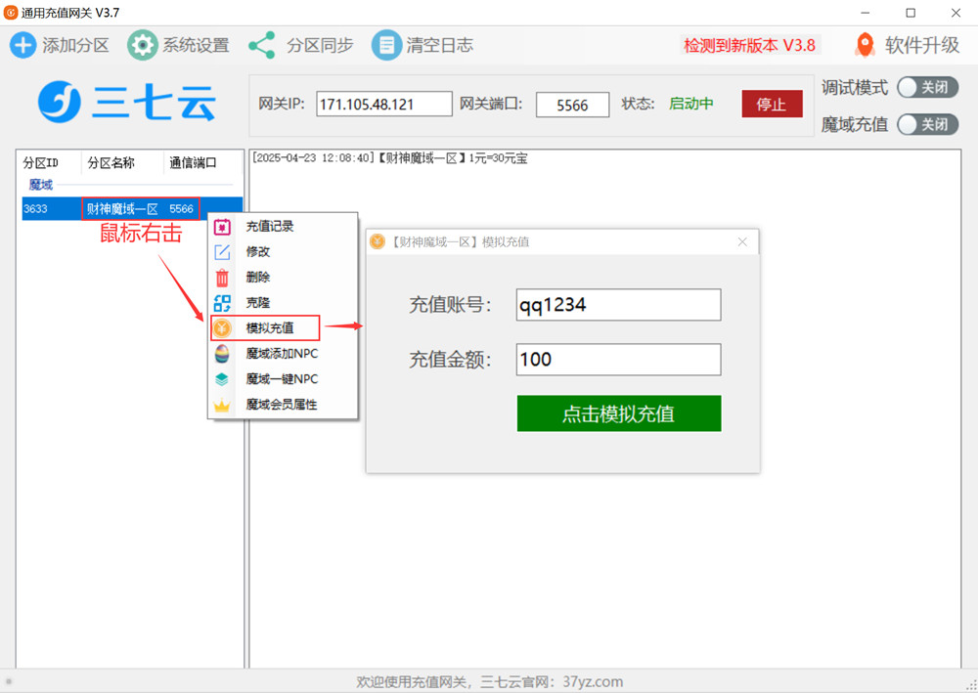This screenshot has width=978, height=693.
Task: Close the 模拟充值 dialog
Action: point(742,242)
